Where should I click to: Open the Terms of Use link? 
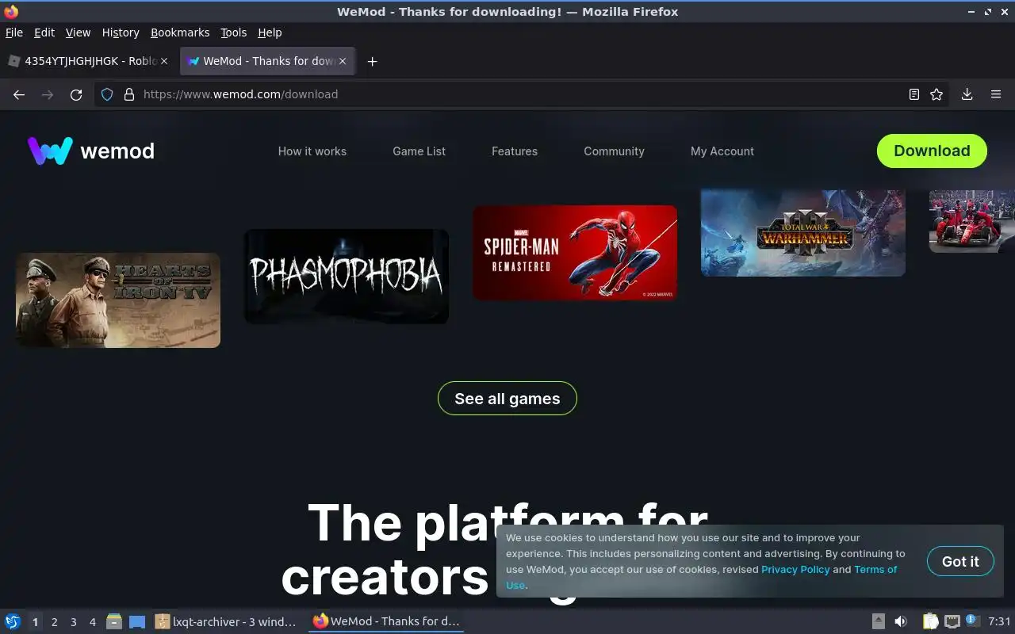[875, 569]
